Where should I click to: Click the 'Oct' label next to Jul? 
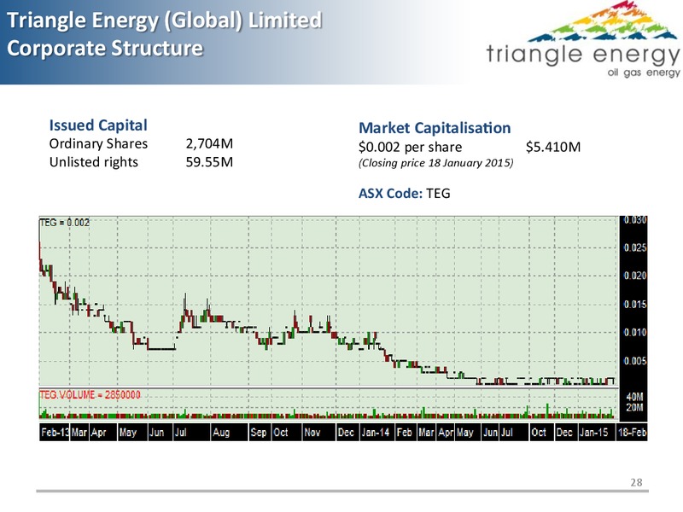[x=539, y=433]
